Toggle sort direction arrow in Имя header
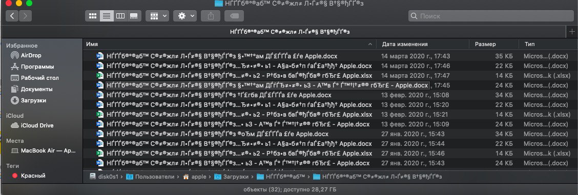 point(370,44)
